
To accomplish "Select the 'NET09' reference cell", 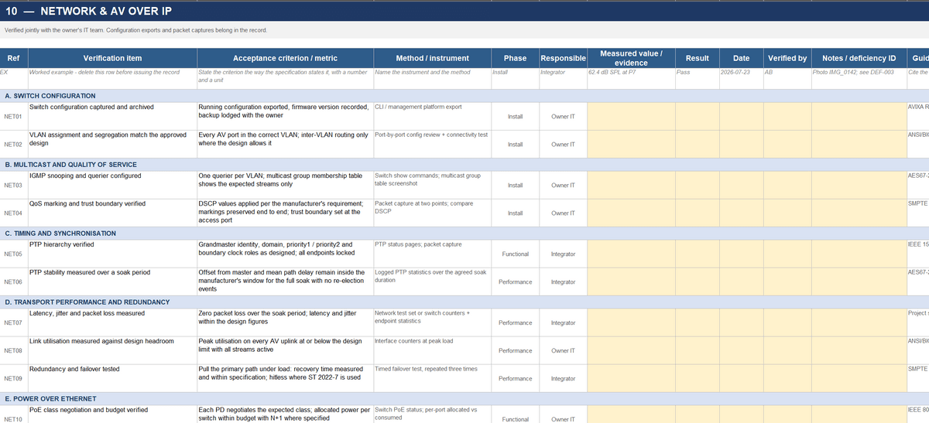I will 13,379.
